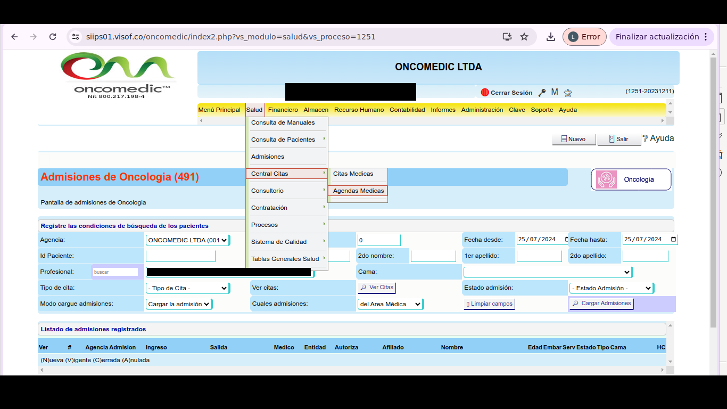Open the Cuales admisiones dropdown
Screen dimensions: 727x409
click(x=390, y=304)
